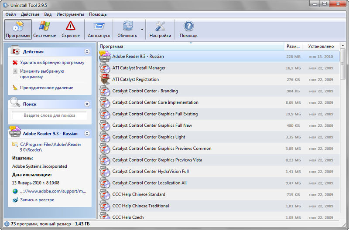Screen dimensions: 349x230
Task: Click red X uninstall icon
Action: tap(15, 63)
